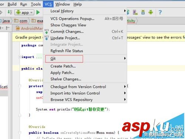Select Show Changes View
The height and width of the screenshot is (139, 185).
(85, 25)
